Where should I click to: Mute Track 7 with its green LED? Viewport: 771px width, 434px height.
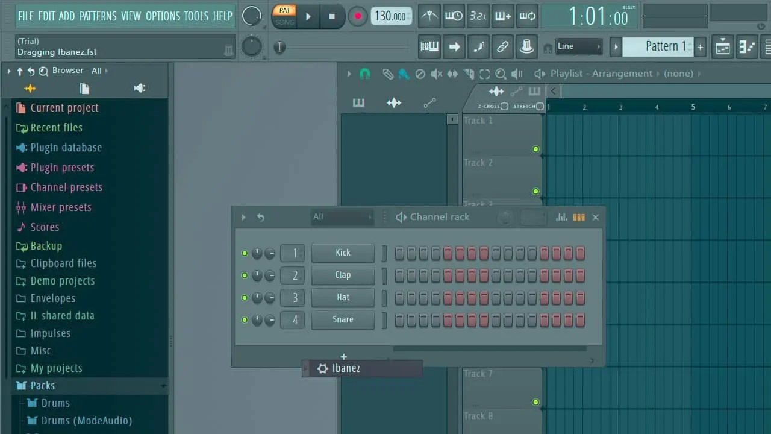pyautogui.click(x=535, y=402)
